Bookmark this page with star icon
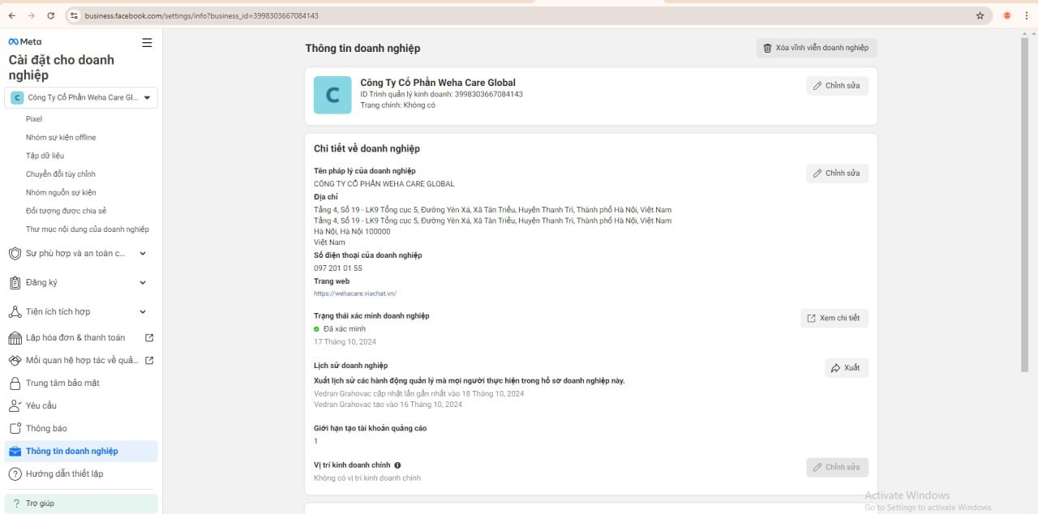1038x514 pixels. point(980,15)
